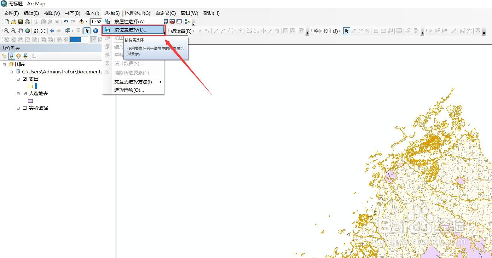Open the 编辑(E) menu
This screenshot has height=258, width=492.
click(32, 13)
